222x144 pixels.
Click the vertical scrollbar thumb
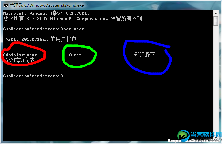[x=216, y=21]
